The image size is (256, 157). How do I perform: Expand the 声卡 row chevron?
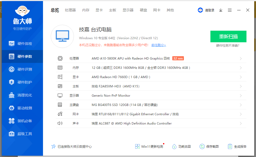coord(241,123)
